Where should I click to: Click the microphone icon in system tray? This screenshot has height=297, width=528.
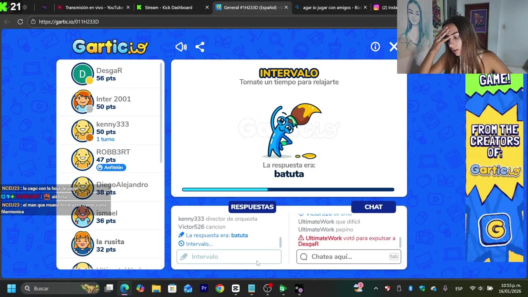point(445,288)
